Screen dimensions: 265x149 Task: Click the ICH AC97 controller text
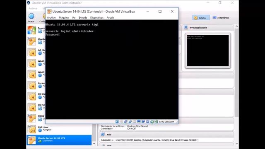(131, 129)
